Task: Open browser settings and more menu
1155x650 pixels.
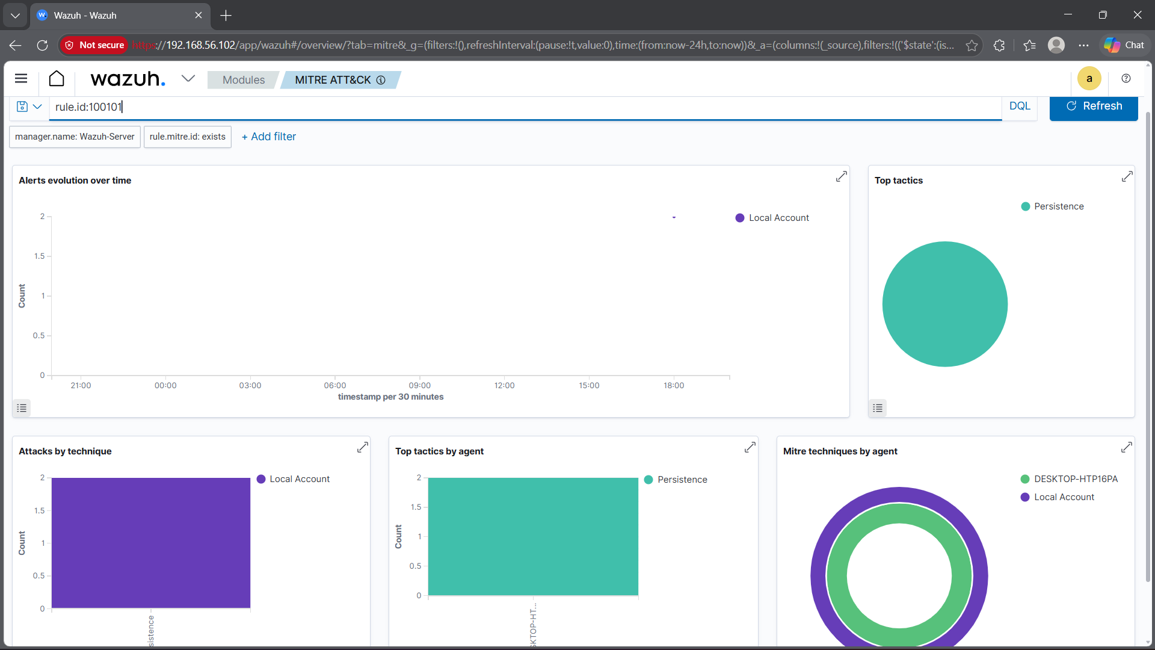Action: coord(1083,45)
